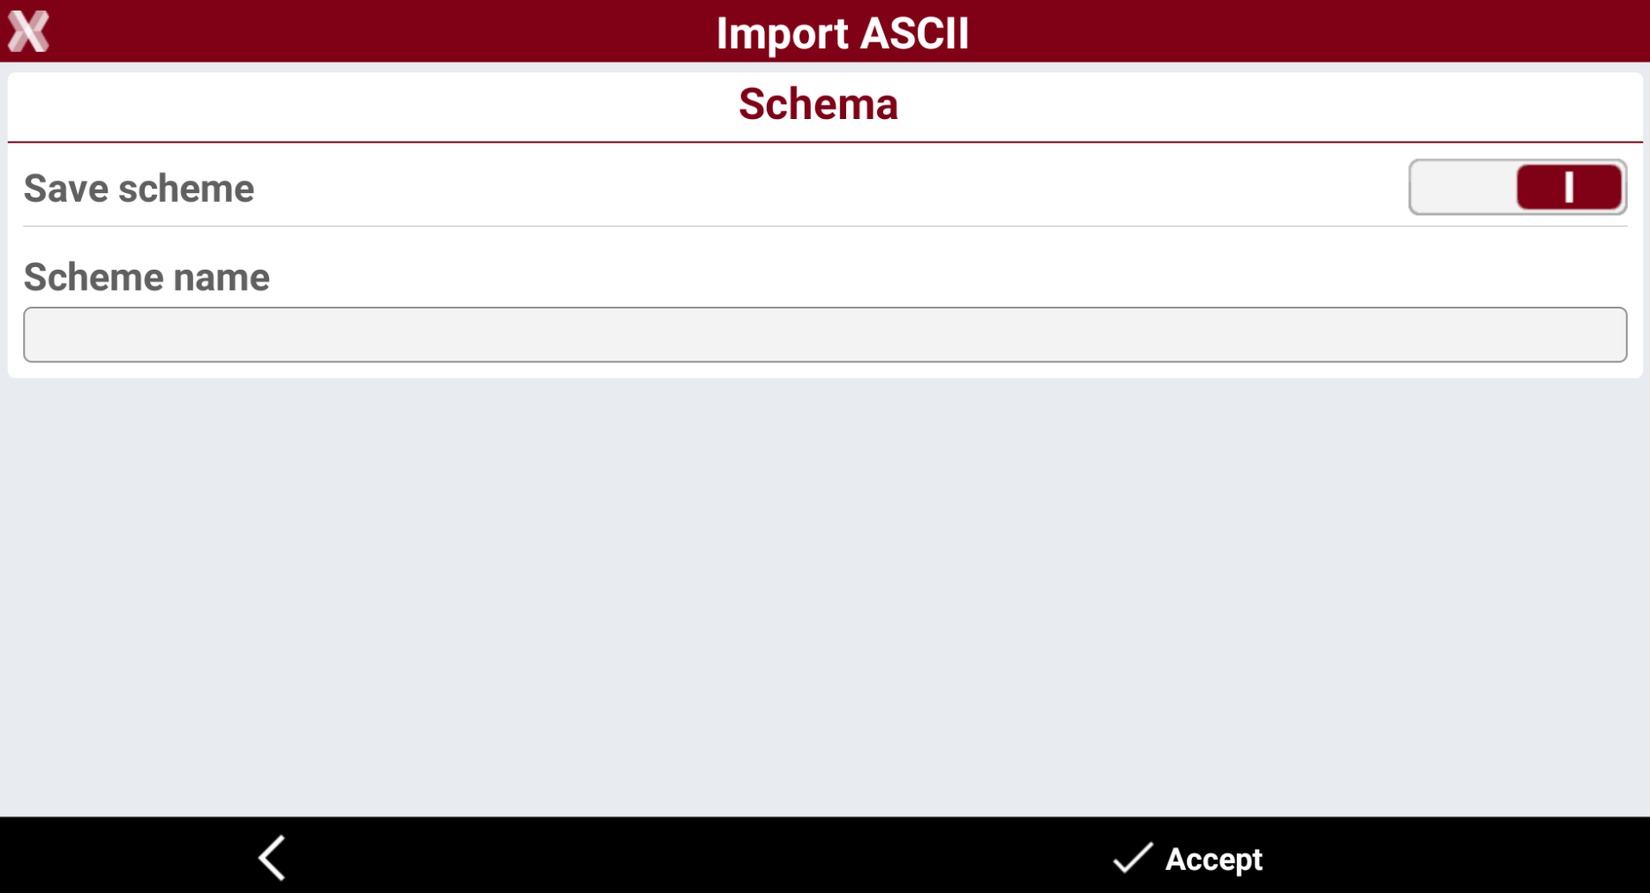Click the Save scheme label

(x=139, y=189)
